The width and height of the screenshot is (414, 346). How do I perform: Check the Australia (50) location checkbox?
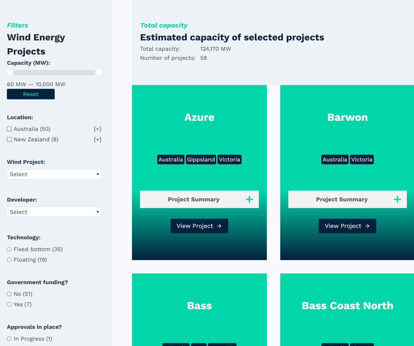pyautogui.click(x=9, y=129)
